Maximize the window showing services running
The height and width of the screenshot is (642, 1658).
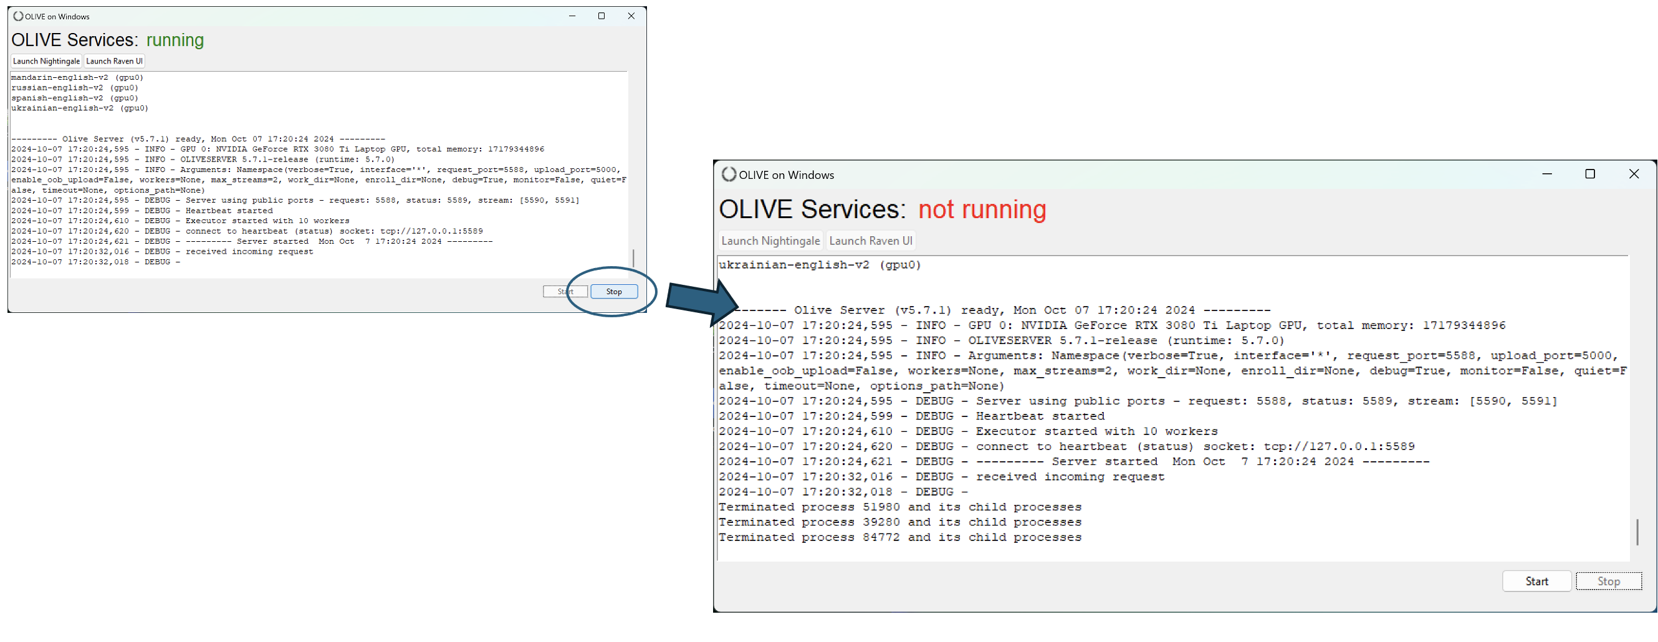click(601, 16)
